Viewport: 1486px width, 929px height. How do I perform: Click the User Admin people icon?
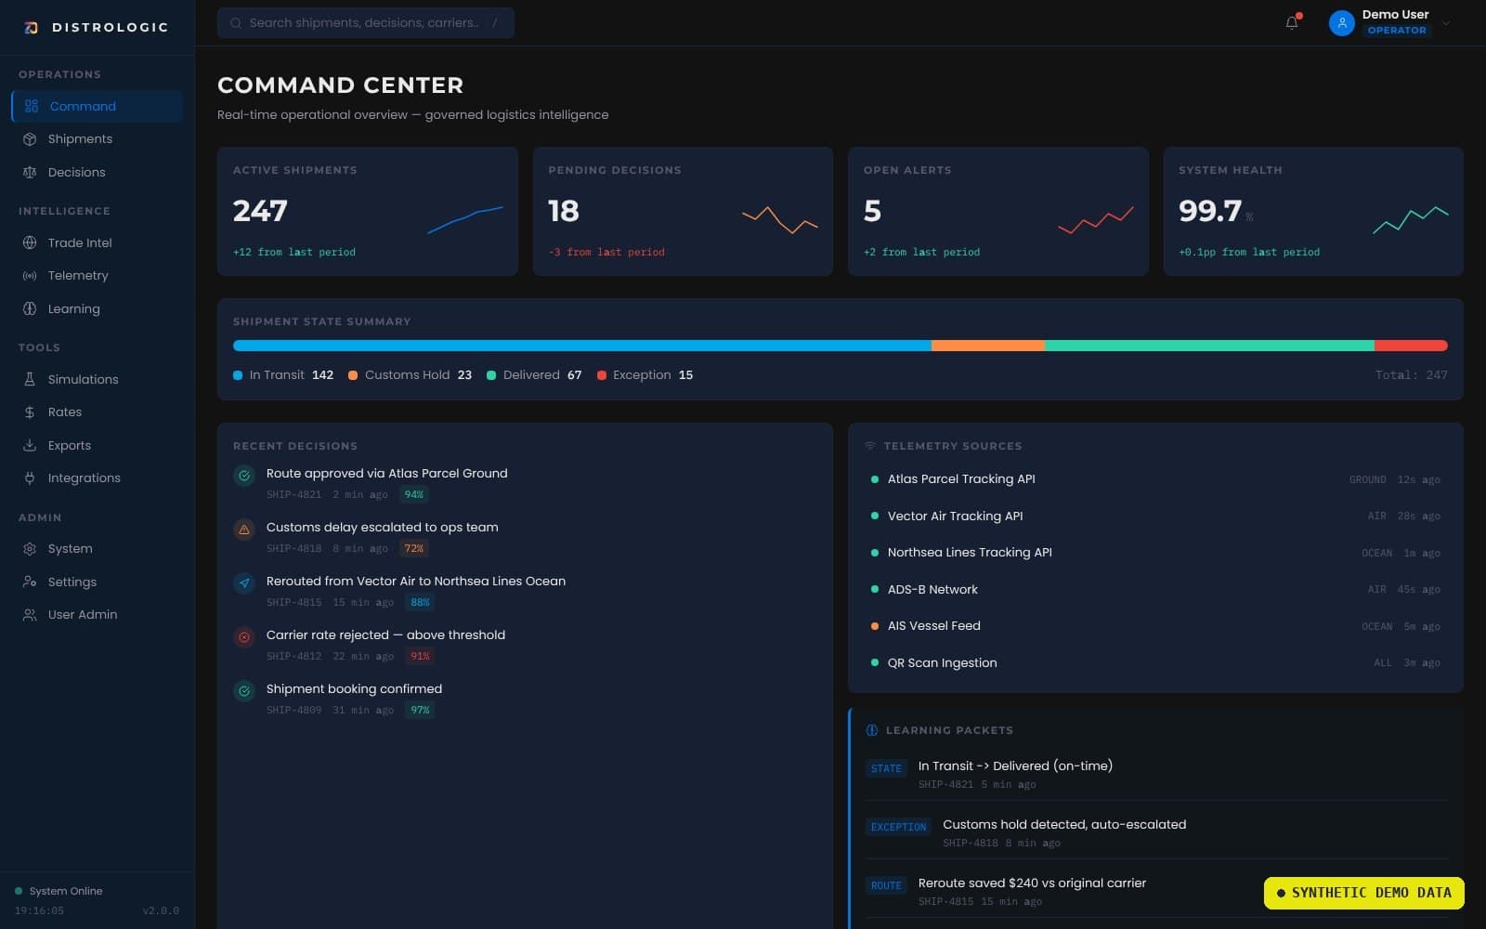(x=30, y=614)
